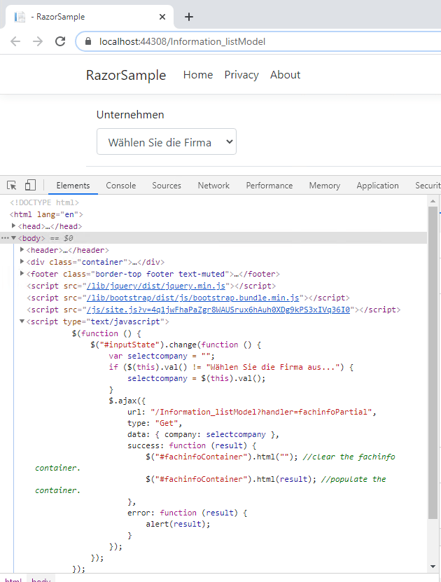Click the address bar URL field
Viewport: 441px width, 582px height.
(260, 41)
